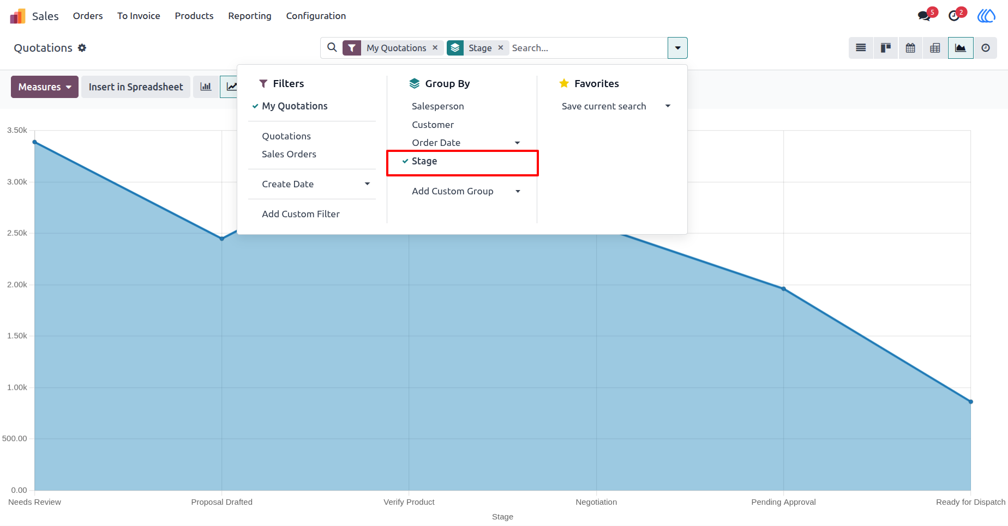The width and height of the screenshot is (1008, 526).
Task: Expand the Measures dropdown
Action: coord(45,87)
